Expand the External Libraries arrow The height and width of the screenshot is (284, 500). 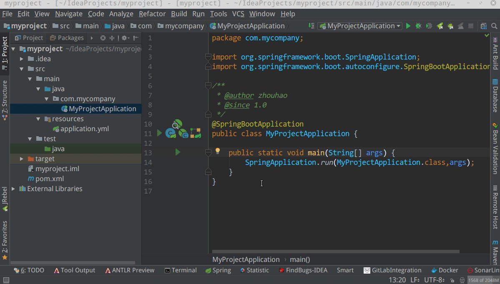click(x=13, y=189)
